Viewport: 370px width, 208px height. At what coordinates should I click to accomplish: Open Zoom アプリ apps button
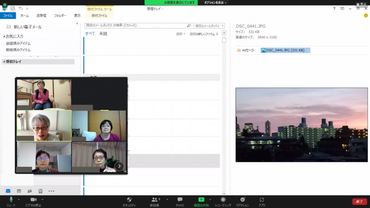[262, 202]
